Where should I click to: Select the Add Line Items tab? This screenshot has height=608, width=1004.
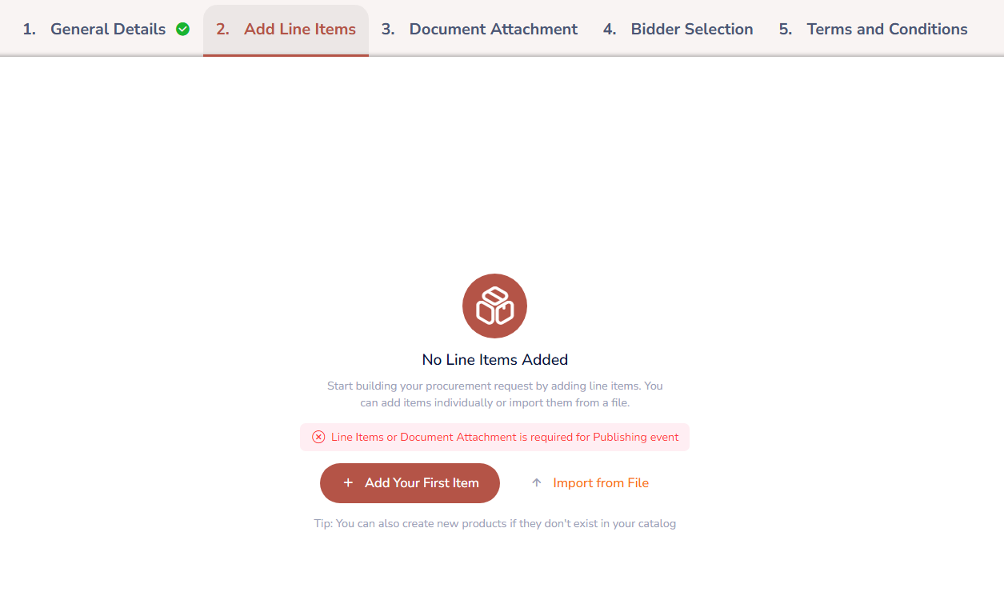(286, 30)
